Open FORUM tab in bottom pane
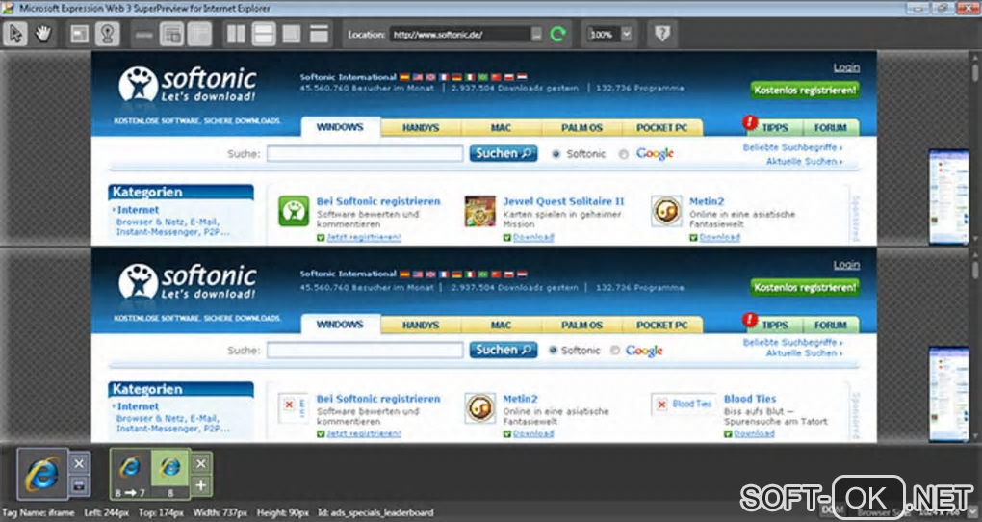 (831, 326)
